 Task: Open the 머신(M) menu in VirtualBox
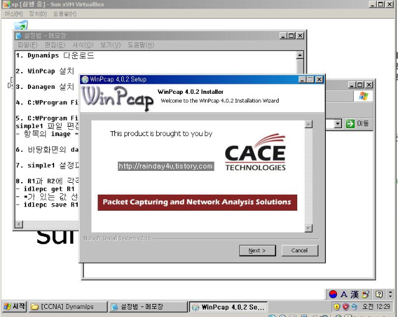click(14, 14)
